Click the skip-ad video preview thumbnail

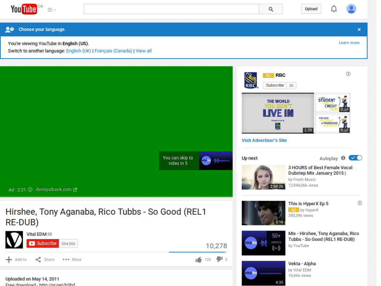coord(216,161)
